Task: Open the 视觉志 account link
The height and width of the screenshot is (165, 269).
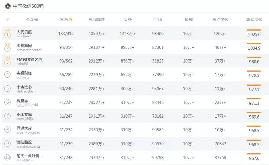Action: pos(22,101)
